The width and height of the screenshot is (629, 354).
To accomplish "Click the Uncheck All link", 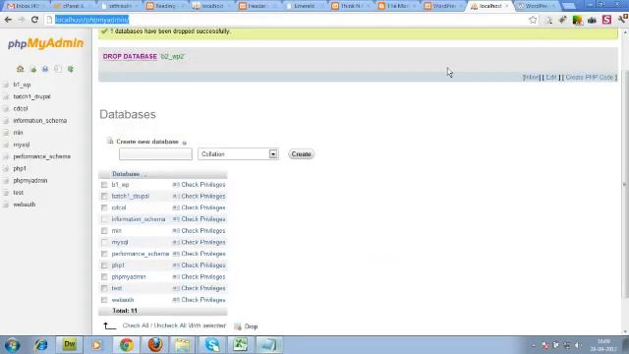I will 169,325.
